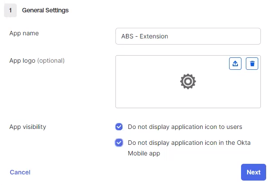Click the gear placeholder logo image

click(x=188, y=82)
